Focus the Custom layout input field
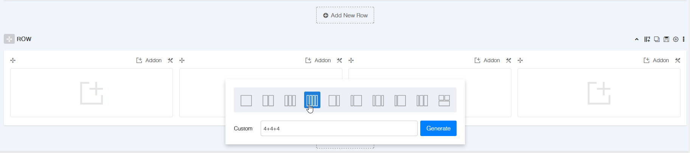The height and width of the screenshot is (153, 690). coord(339,129)
